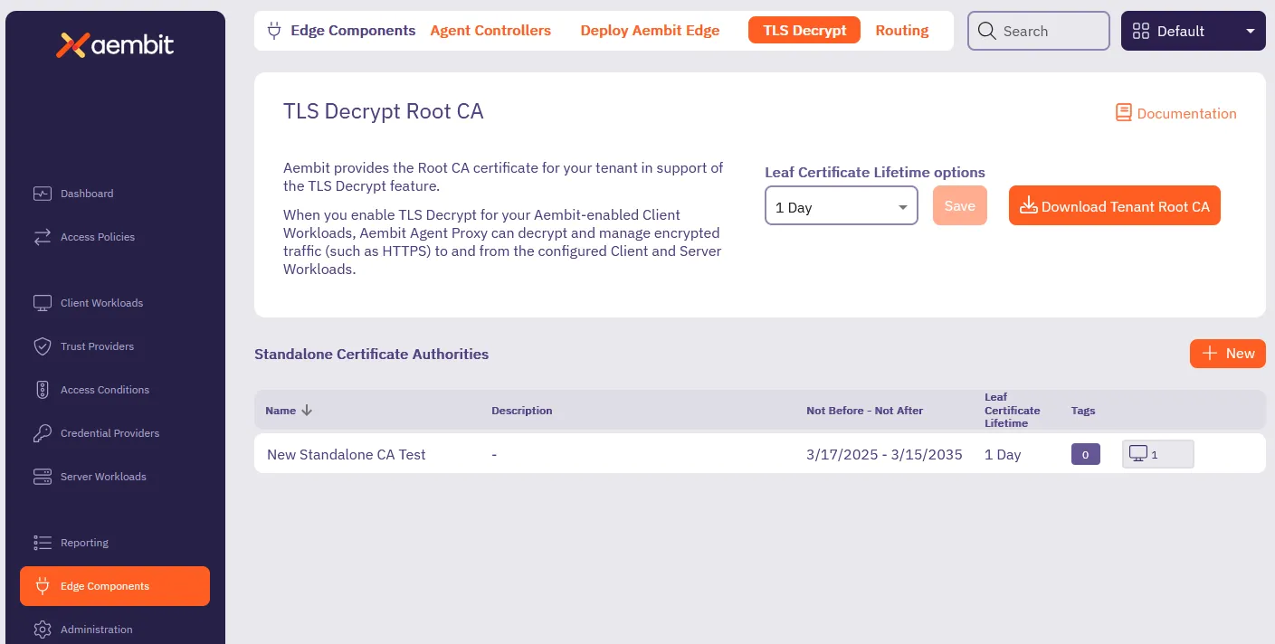Open the Reporting panel
Screen dimensions: 1275x644
pyautogui.click(x=84, y=543)
